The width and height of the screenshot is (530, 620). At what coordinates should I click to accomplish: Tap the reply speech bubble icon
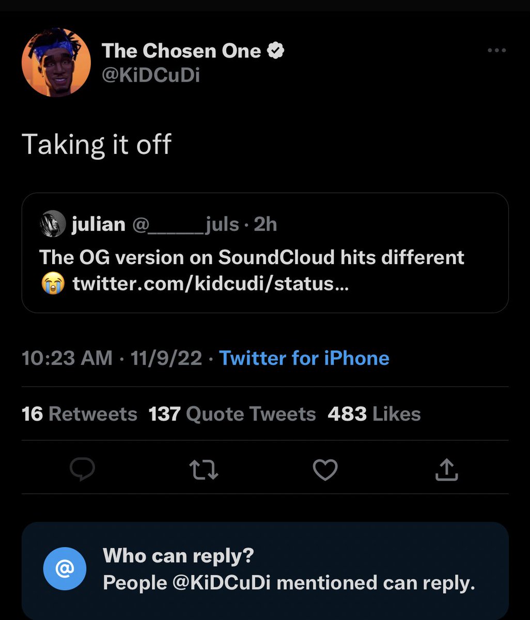[x=82, y=469]
